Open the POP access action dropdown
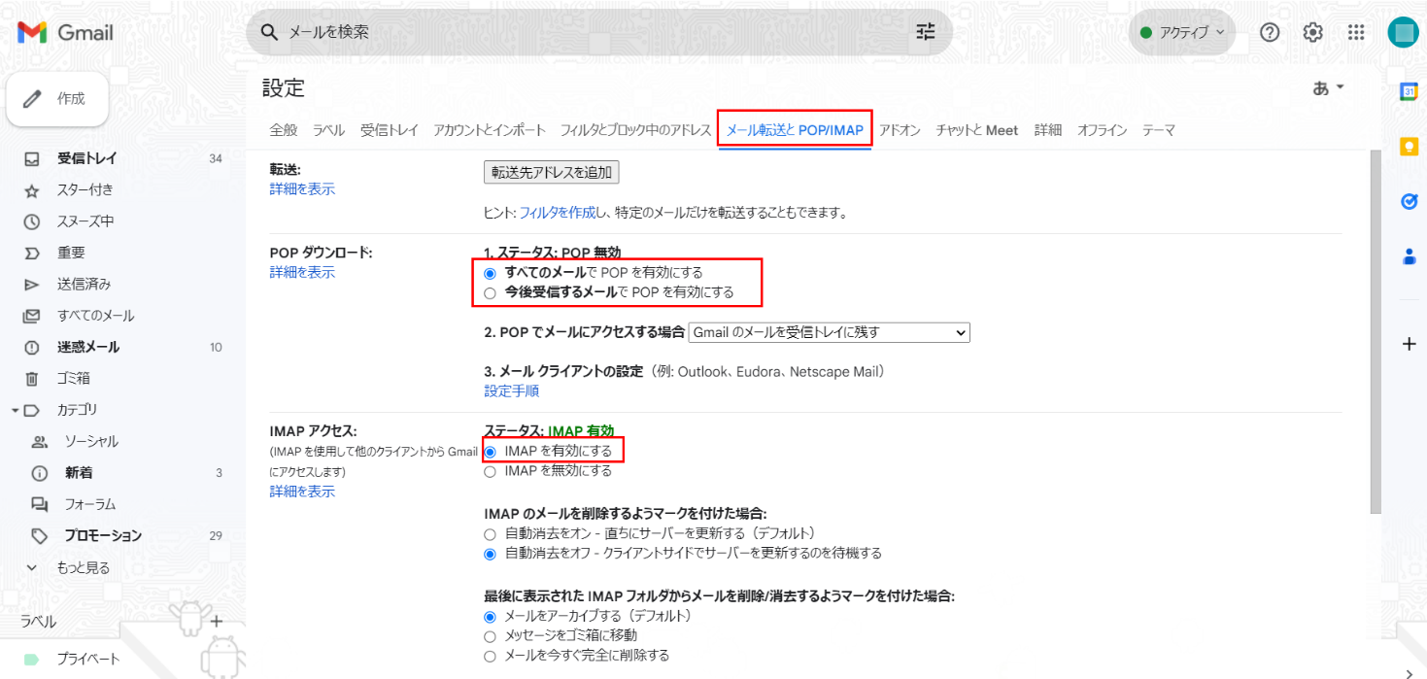 tap(830, 332)
